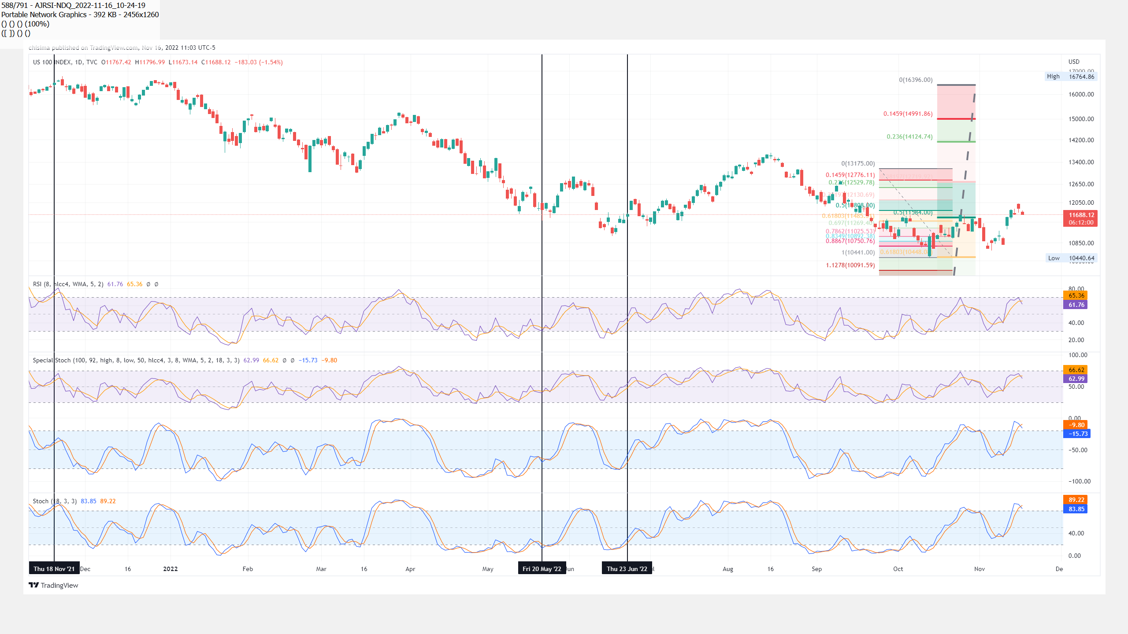
Task: Click the Low 10440.64 price tag
Action: pyautogui.click(x=1071, y=258)
